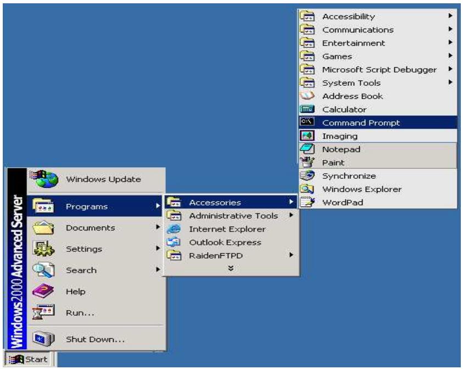Expand the Settings submenu arrow
The height and width of the screenshot is (369, 463).
click(x=158, y=249)
